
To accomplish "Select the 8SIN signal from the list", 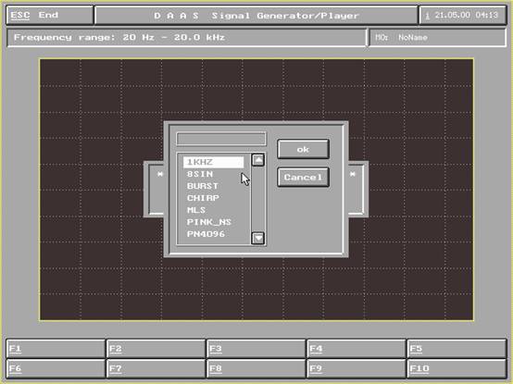I will tap(213, 174).
